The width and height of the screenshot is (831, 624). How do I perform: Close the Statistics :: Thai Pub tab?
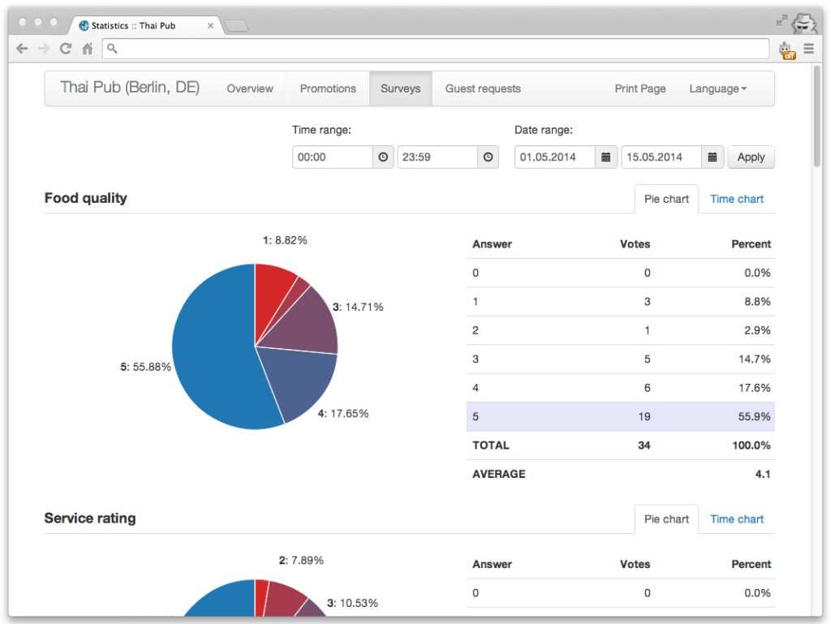click(x=210, y=25)
